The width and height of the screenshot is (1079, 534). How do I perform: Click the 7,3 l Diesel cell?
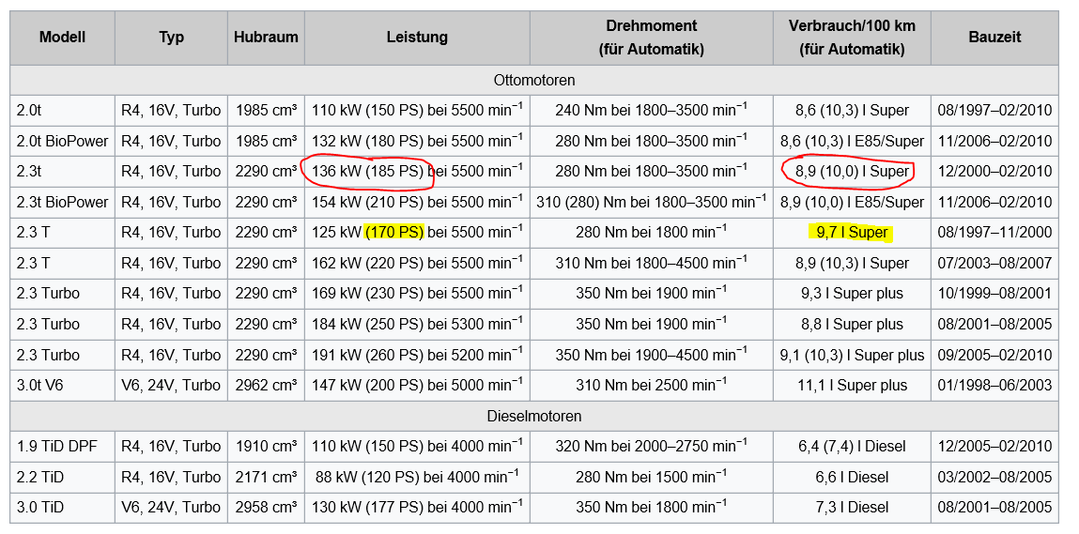852,508
